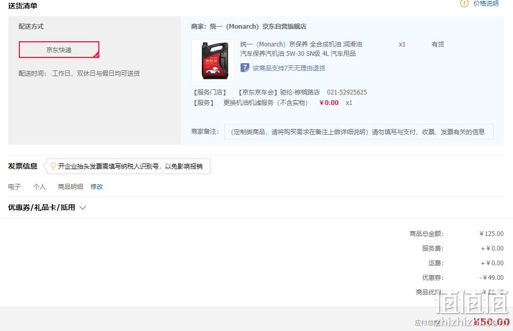Viewport: 513px width, 331px height.
Task: Click the 7-day return badge icon
Action: (x=245, y=68)
